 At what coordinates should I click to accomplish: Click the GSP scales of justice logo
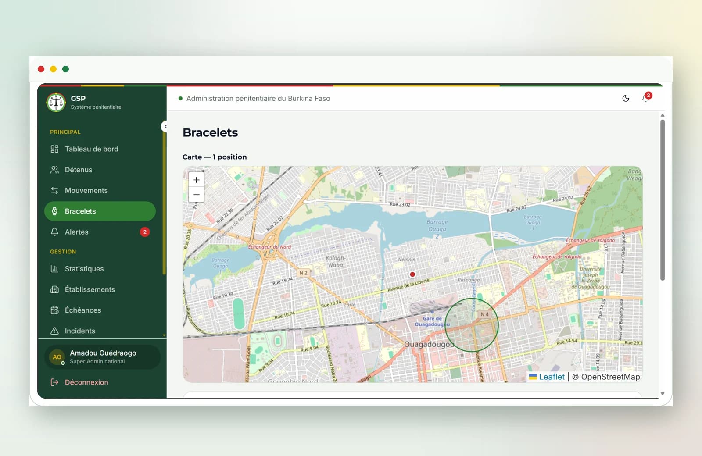(56, 102)
